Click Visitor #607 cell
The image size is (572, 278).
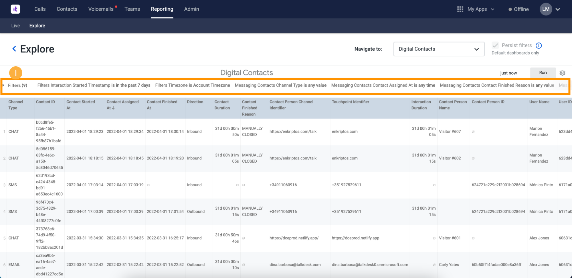tap(450, 132)
